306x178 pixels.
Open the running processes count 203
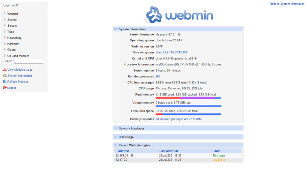click(x=158, y=76)
